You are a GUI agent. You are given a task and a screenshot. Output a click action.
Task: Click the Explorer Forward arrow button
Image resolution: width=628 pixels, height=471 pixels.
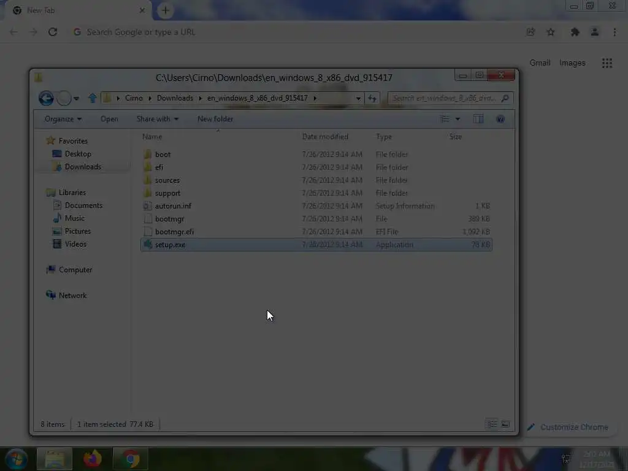coord(64,98)
